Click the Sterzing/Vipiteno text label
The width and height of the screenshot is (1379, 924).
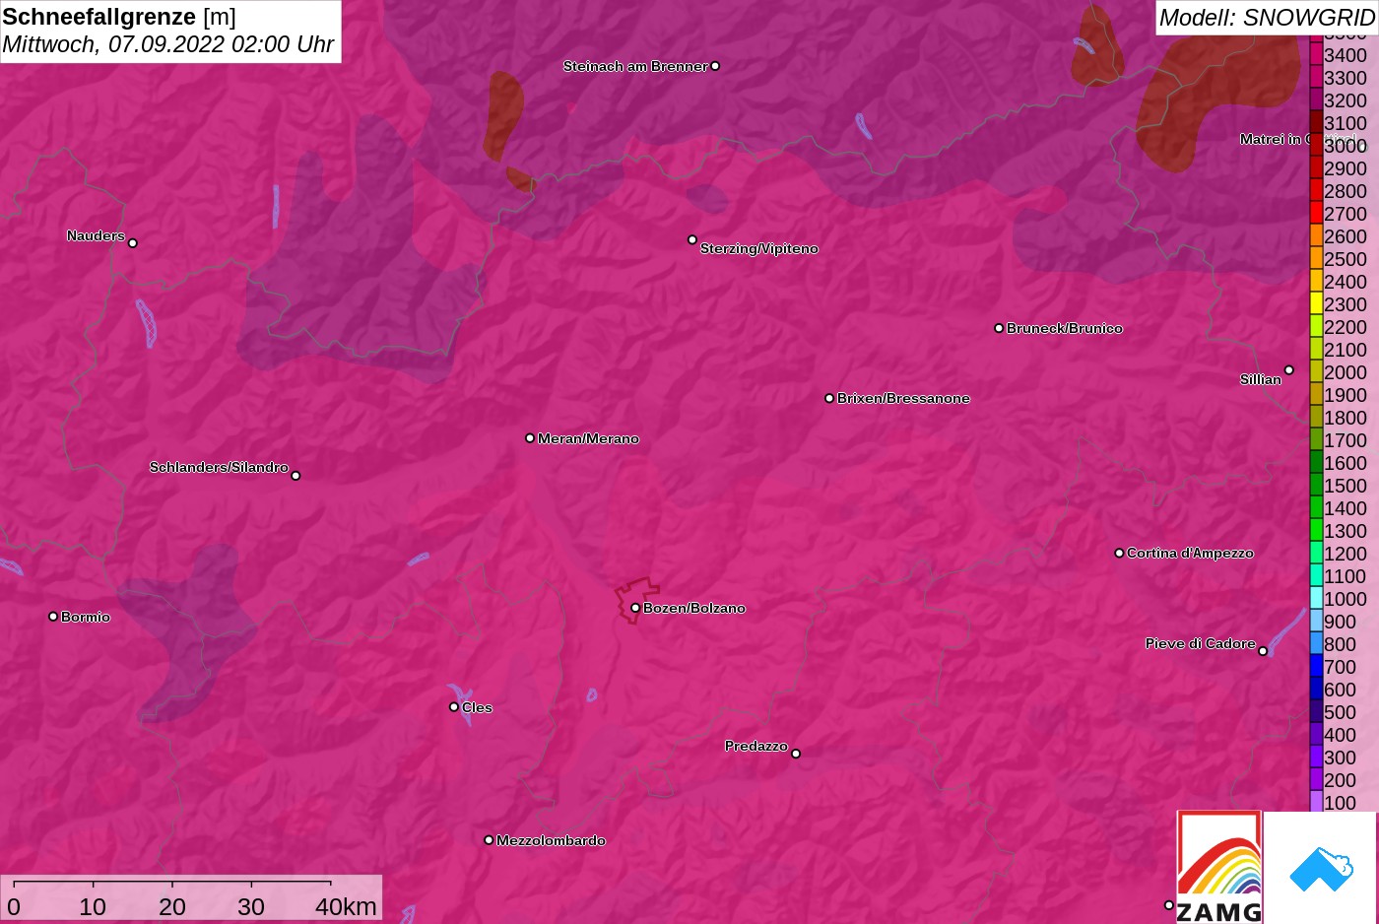point(759,248)
